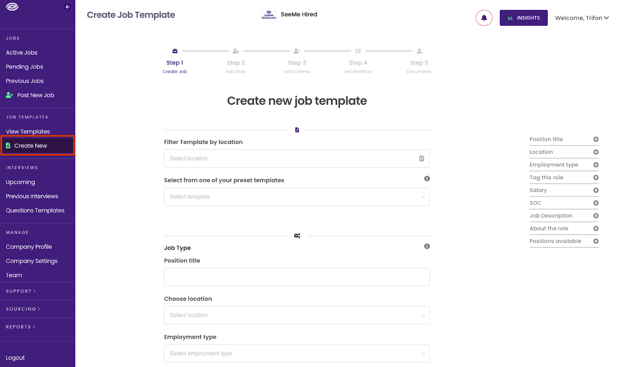618x367 pixels.
Task: Go to View Templates
Action: [x=28, y=131]
